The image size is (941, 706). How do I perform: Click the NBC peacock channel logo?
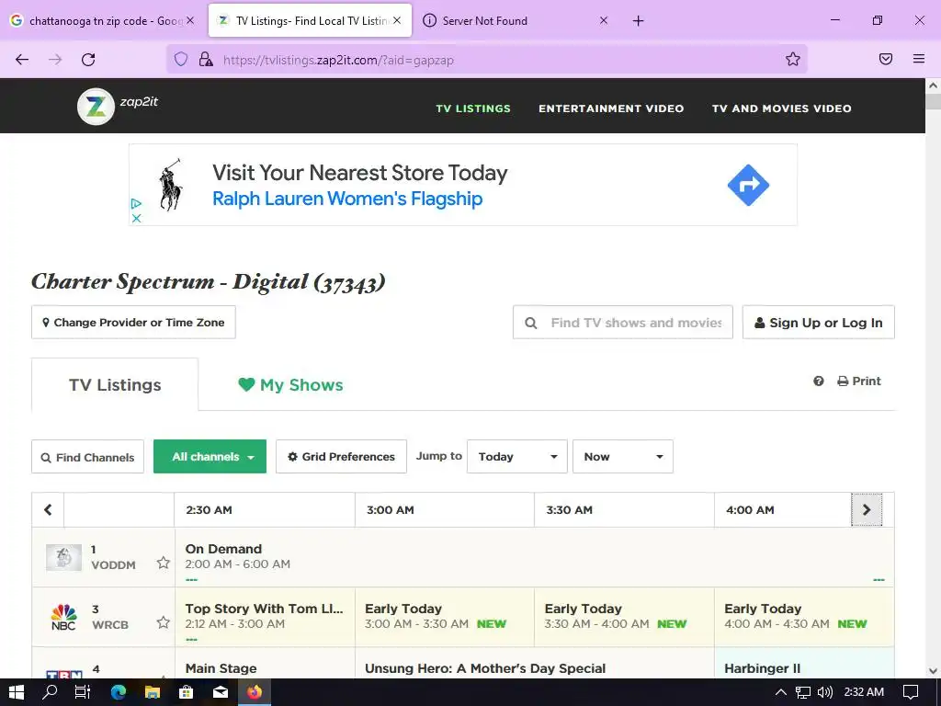pos(63,617)
